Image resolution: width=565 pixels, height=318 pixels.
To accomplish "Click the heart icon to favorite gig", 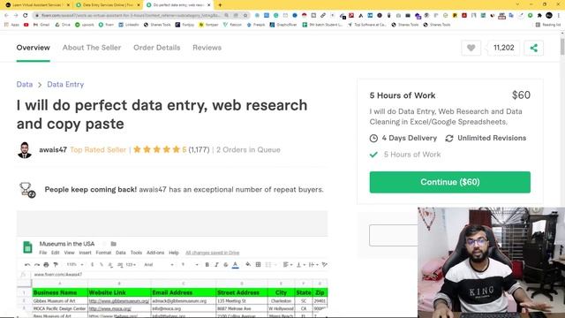I will coord(471,48).
